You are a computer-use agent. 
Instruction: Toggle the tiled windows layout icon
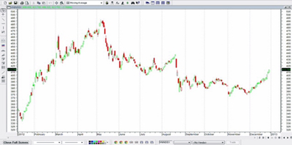click(x=153, y=3)
